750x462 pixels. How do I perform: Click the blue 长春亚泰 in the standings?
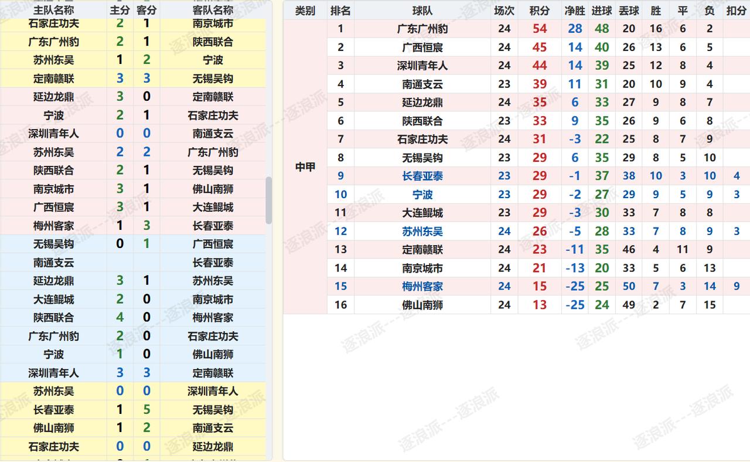422,176
